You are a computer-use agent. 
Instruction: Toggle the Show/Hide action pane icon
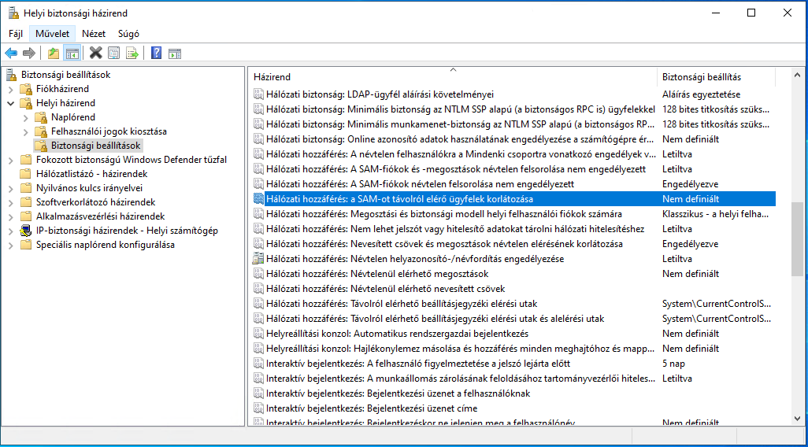point(175,54)
